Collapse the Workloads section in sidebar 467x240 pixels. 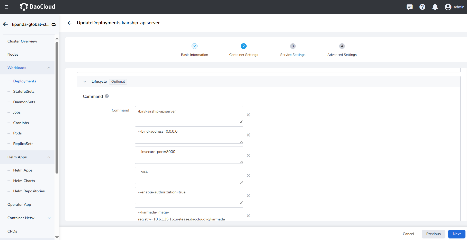coord(49,68)
